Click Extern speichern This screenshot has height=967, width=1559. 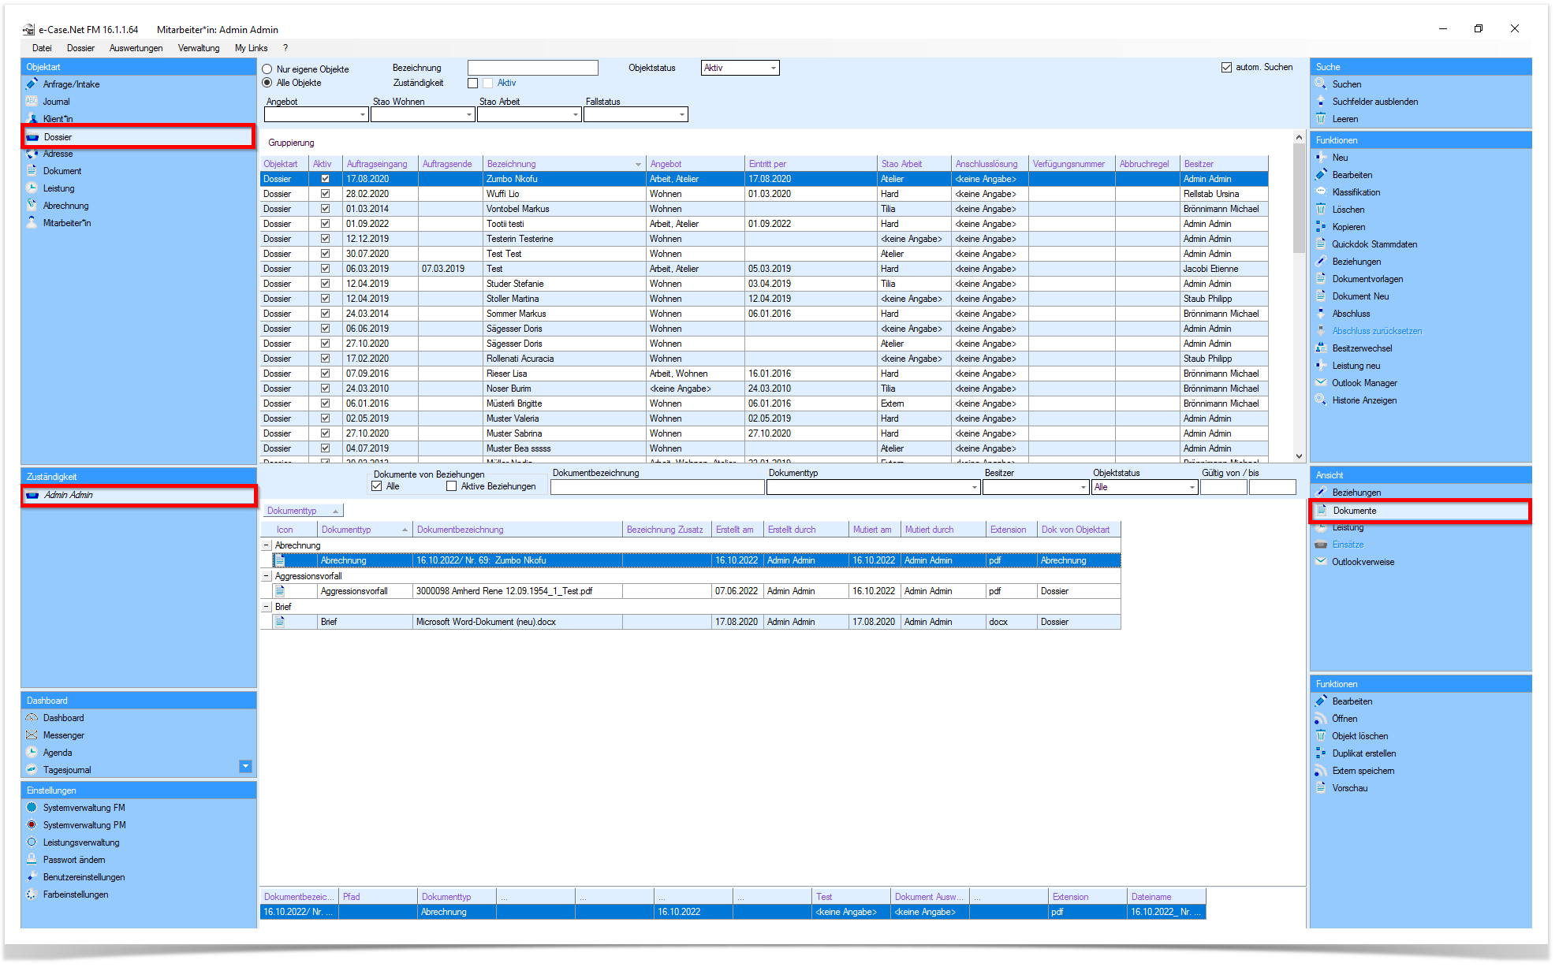point(1363,771)
